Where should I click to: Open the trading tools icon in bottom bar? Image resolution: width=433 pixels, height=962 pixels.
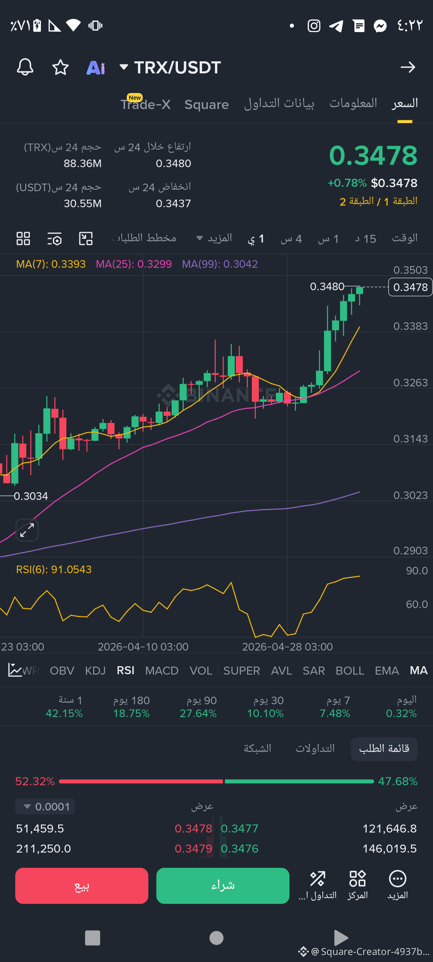pyautogui.click(x=318, y=885)
